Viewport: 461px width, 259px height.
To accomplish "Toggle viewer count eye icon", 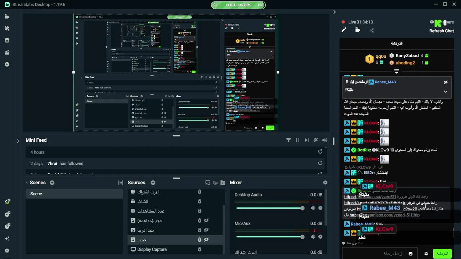I will (x=432, y=22).
